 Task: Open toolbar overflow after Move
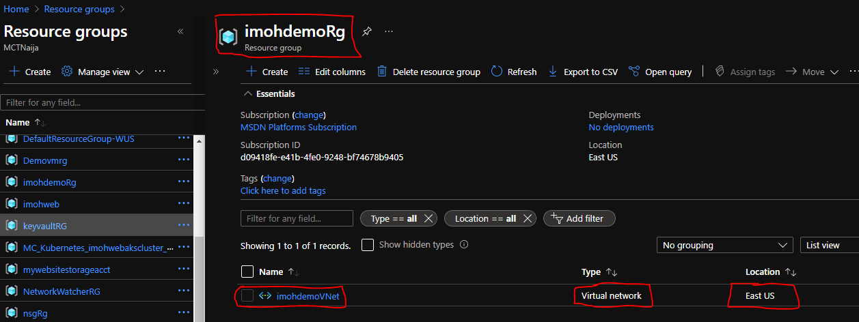point(854,71)
